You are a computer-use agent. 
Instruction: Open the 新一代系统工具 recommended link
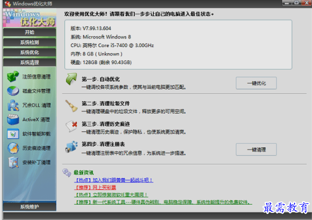(163, 202)
